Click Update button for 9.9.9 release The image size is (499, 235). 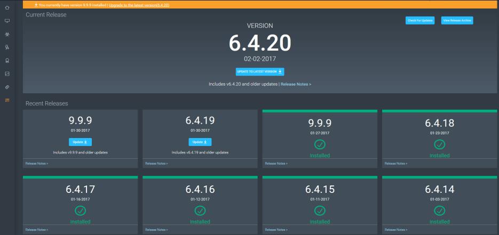tap(81, 142)
